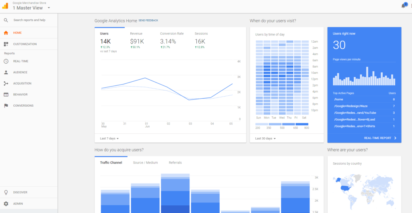
Task: Open the Last 7 days dropdown
Action: click(109, 139)
